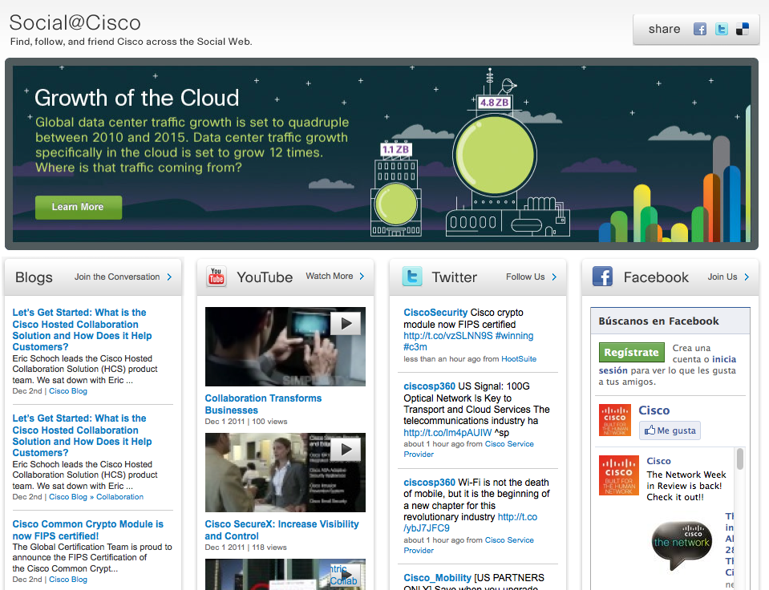Open ciscosp360 handle on US Signal tweet
The width and height of the screenshot is (769, 590).
429,386
